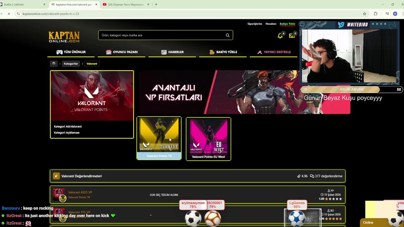Image resolution: width=404 pixels, height=227 pixels.
Task: Close the BotRix tab
Action: click(44, 4)
